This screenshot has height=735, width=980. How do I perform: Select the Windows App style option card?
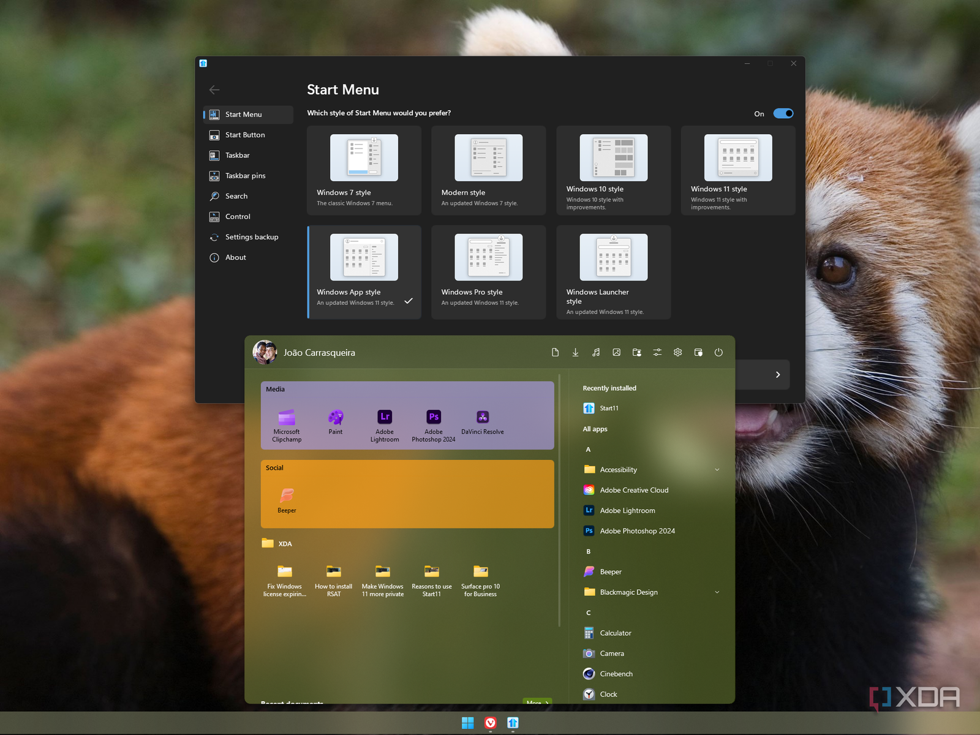click(x=364, y=272)
